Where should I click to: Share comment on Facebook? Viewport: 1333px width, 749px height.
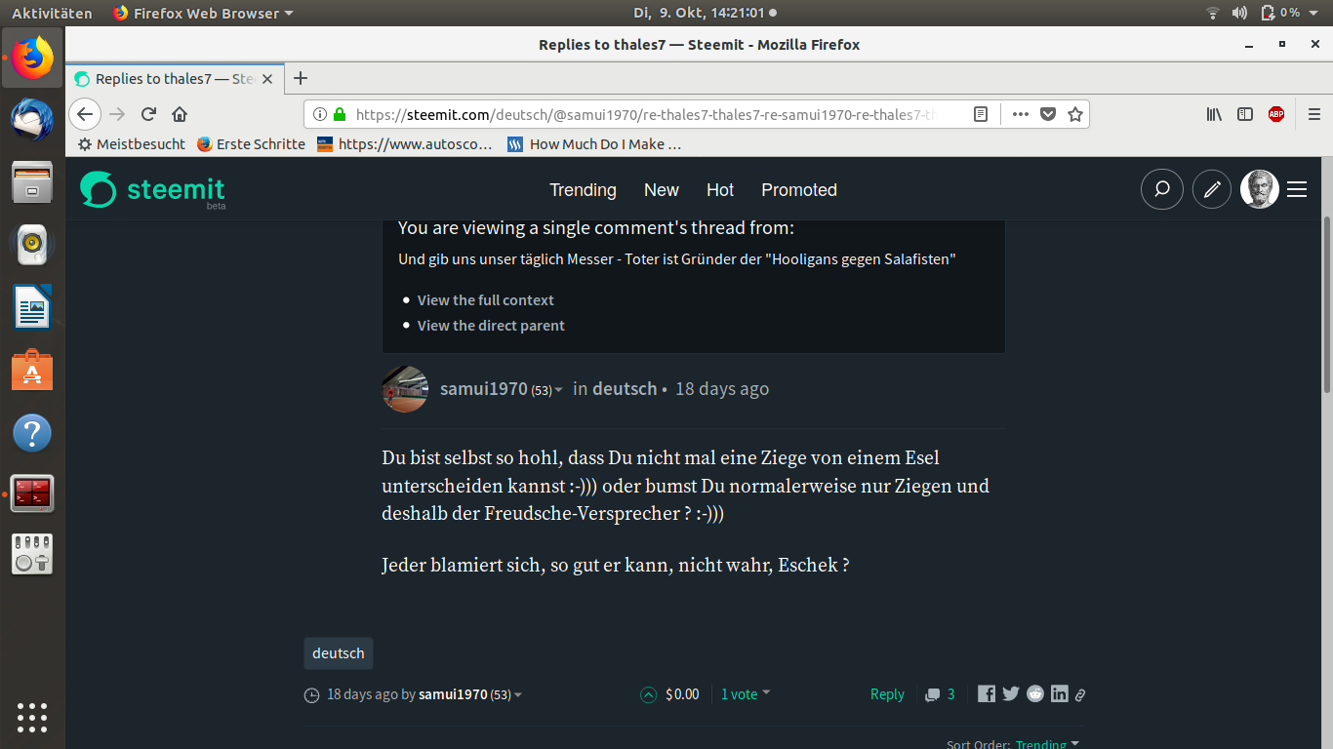coord(987,694)
